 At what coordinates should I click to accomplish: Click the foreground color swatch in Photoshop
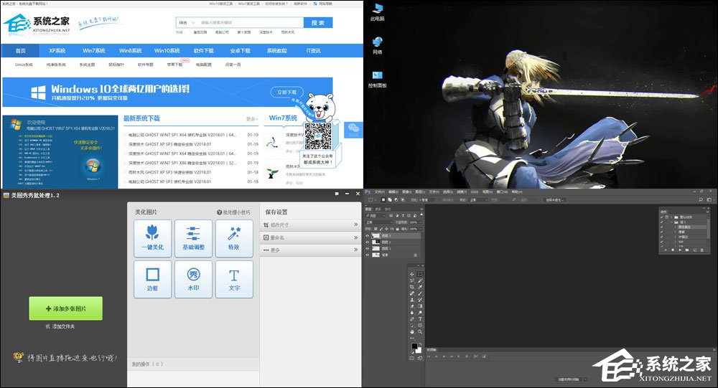[414, 346]
